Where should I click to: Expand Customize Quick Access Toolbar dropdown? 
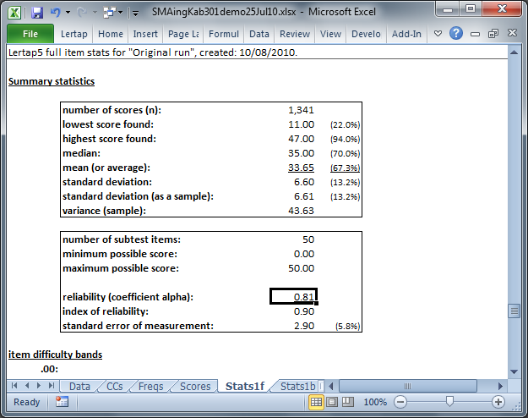click(137, 13)
